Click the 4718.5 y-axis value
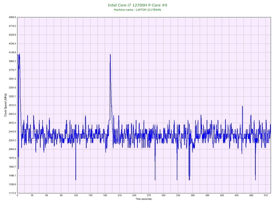275x206 pixels. (x=12, y=26)
